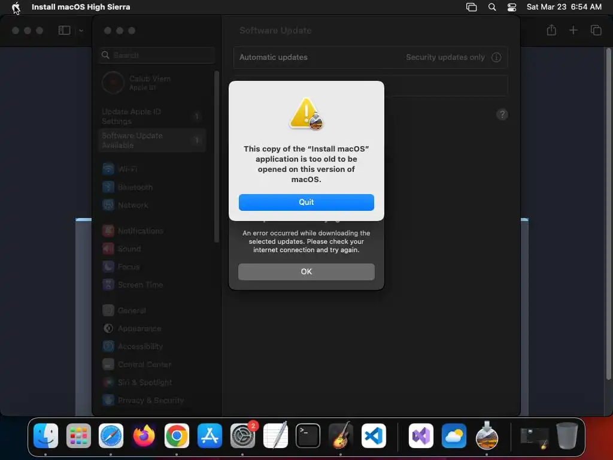Click the date and time in the menu bar
This screenshot has width=613, height=460.
[564, 7]
